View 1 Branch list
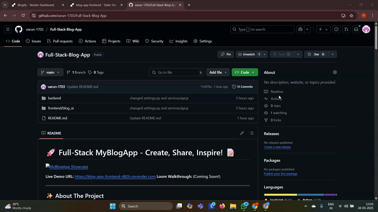Image resolution: width=378 pixels, height=212 pixels. pos(76,72)
